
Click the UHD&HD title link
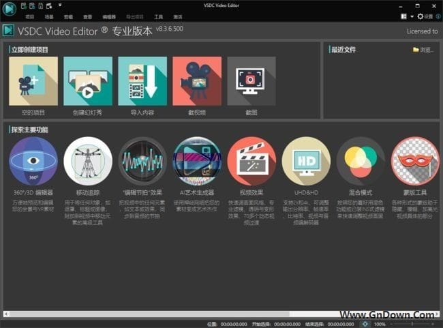[x=306, y=192]
